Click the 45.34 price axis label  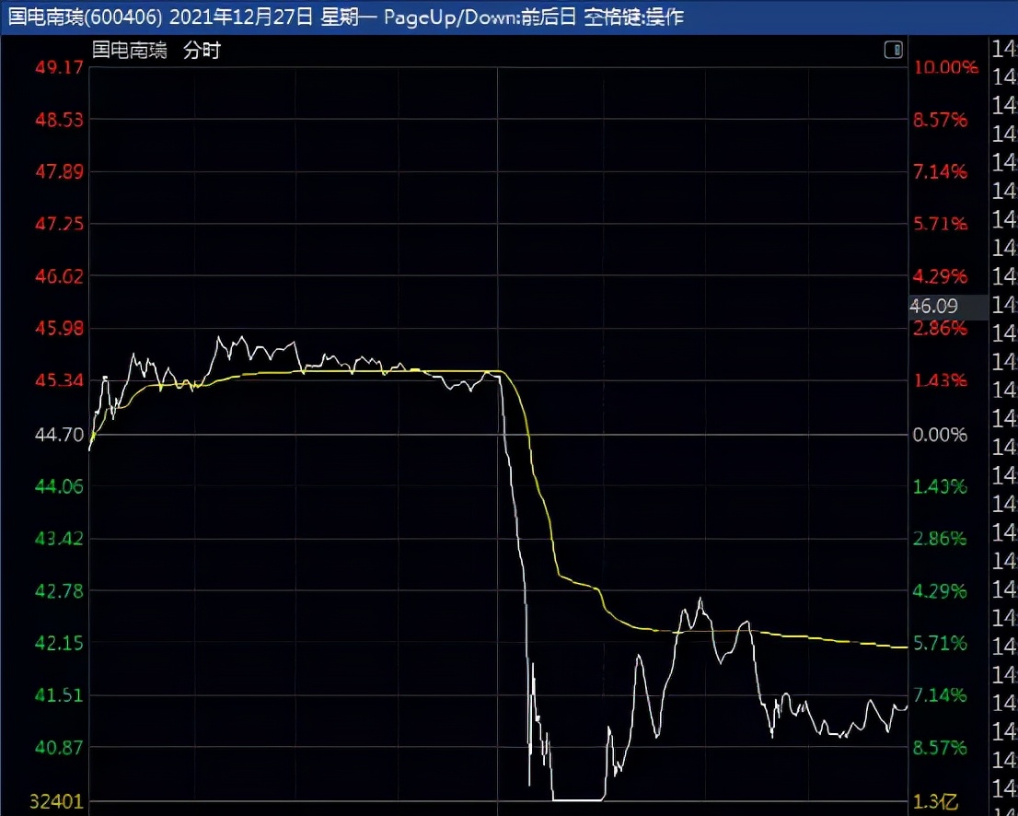[59, 380]
